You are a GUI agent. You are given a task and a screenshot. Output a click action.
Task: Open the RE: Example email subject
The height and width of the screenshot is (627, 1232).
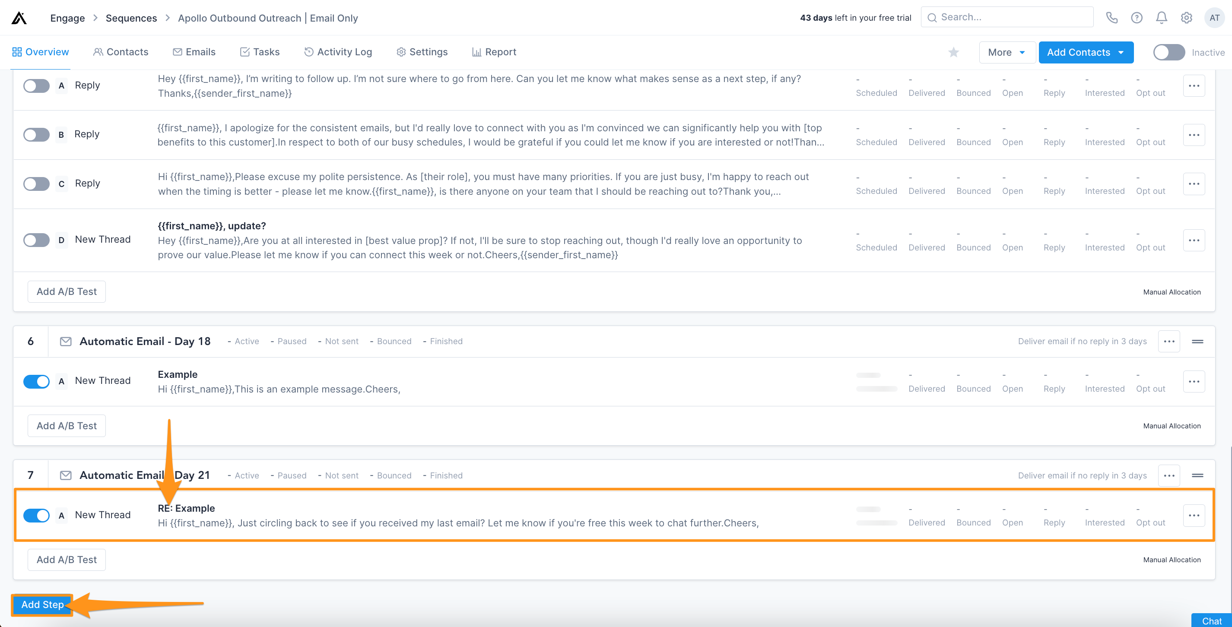(x=186, y=508)
